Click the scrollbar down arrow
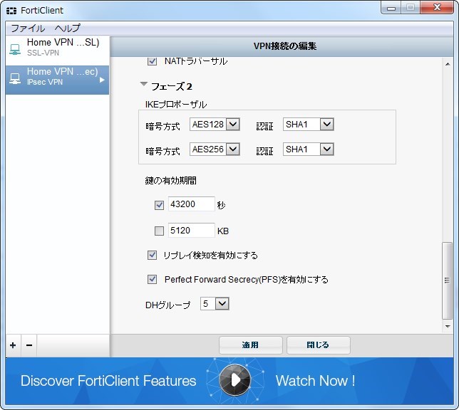459x410 pixels. click(x=448, y=326)
